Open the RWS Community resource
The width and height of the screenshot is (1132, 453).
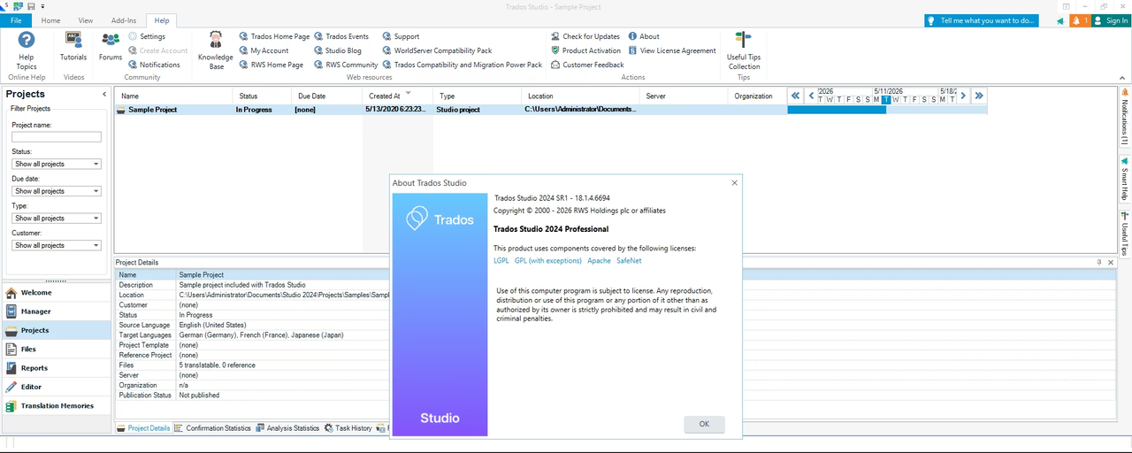click(346, 65)
